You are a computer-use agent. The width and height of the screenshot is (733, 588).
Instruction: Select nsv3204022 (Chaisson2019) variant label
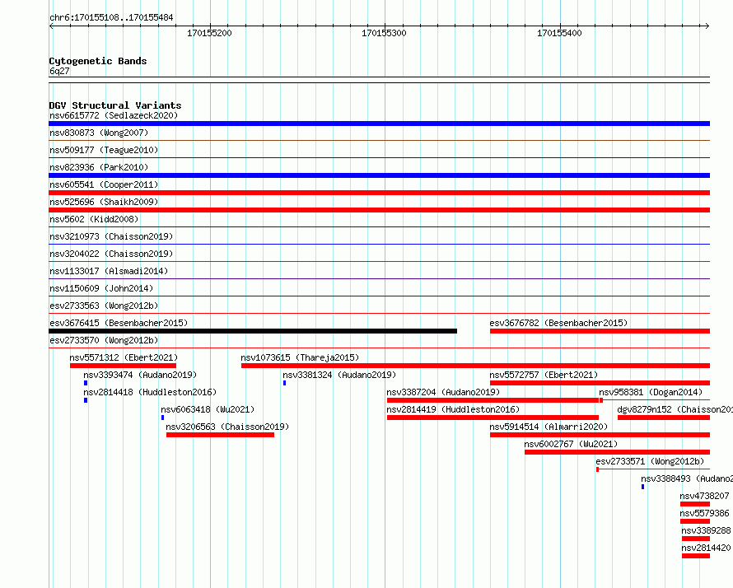coord(111,254)
